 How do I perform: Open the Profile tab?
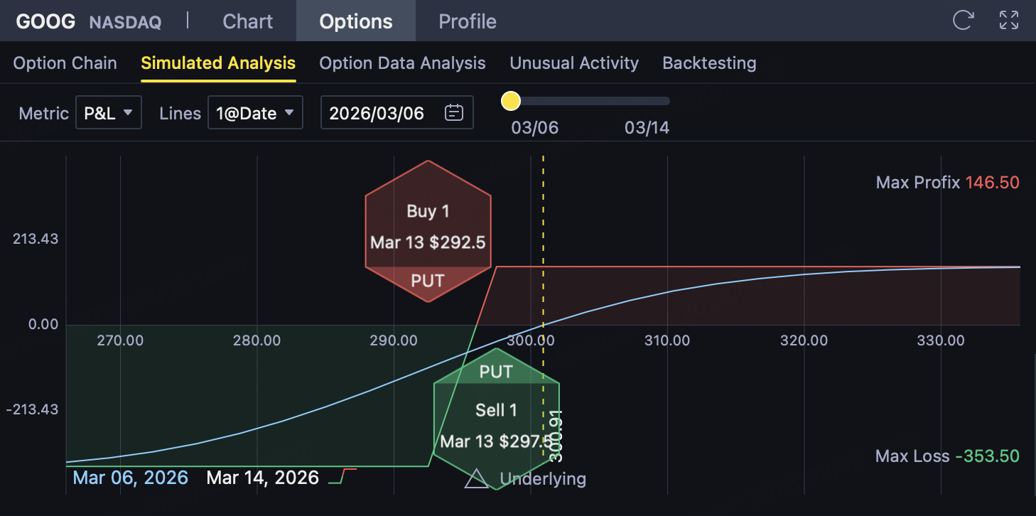pos(468,21)
